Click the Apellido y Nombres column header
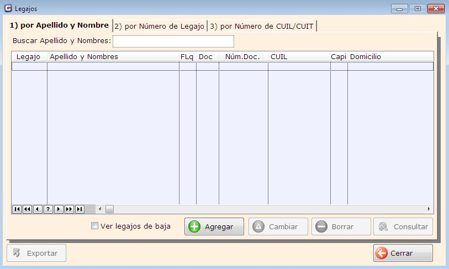 113,57
